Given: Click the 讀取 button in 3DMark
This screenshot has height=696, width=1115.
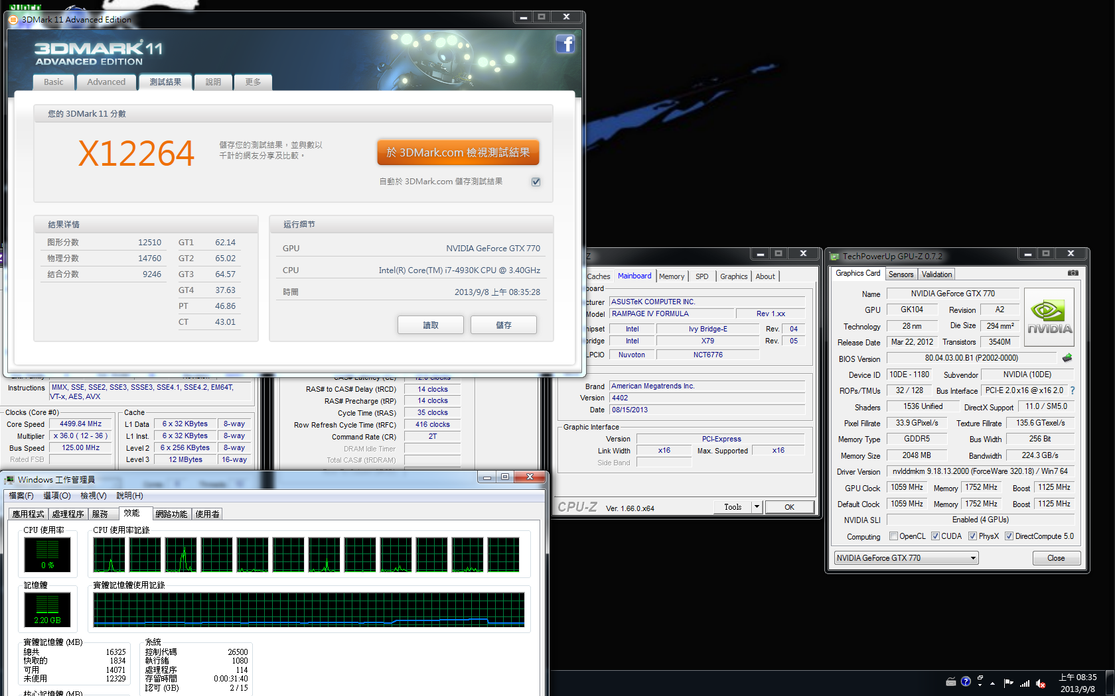Looking at the screenshot, I should pos(431,325).
